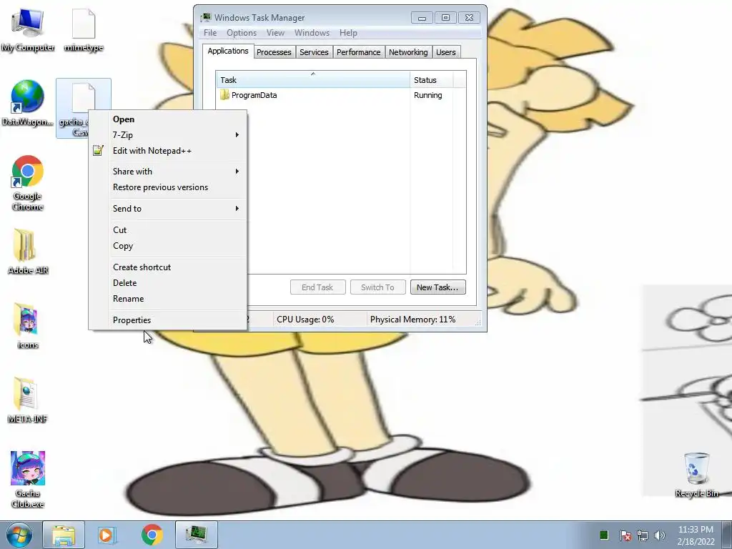732x549 pixels.
Task: Select the mimetype file icon
Action: (84, 30)
